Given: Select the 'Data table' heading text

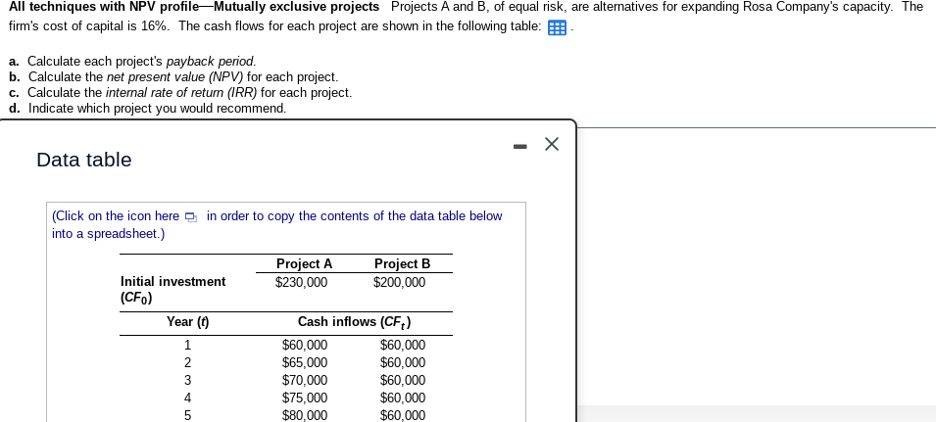Looking at the screenshot, I should [x=84, y=160].
